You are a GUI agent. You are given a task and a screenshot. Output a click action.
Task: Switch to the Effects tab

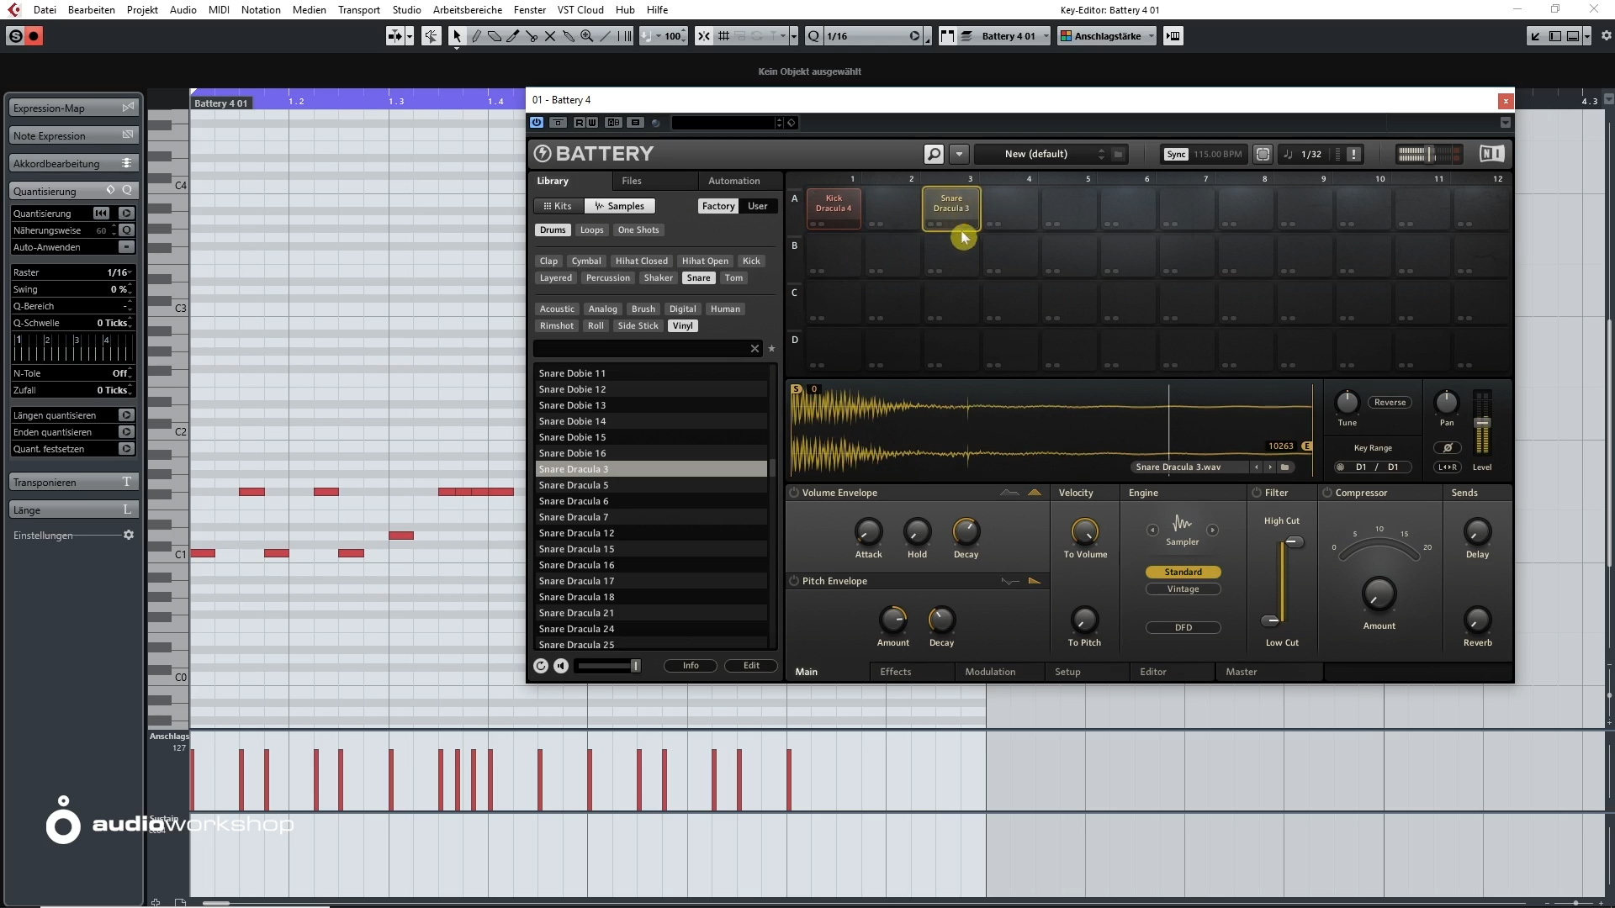pos(895,672)
